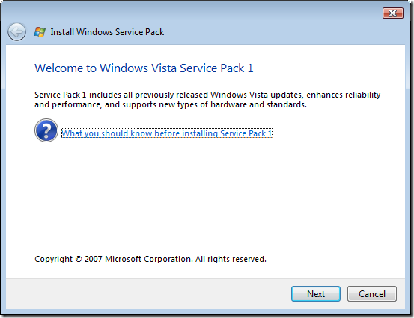Screen dimensions: 414x318
Task: Click the year '2007' in the copyright line
Action: (93, 259)
